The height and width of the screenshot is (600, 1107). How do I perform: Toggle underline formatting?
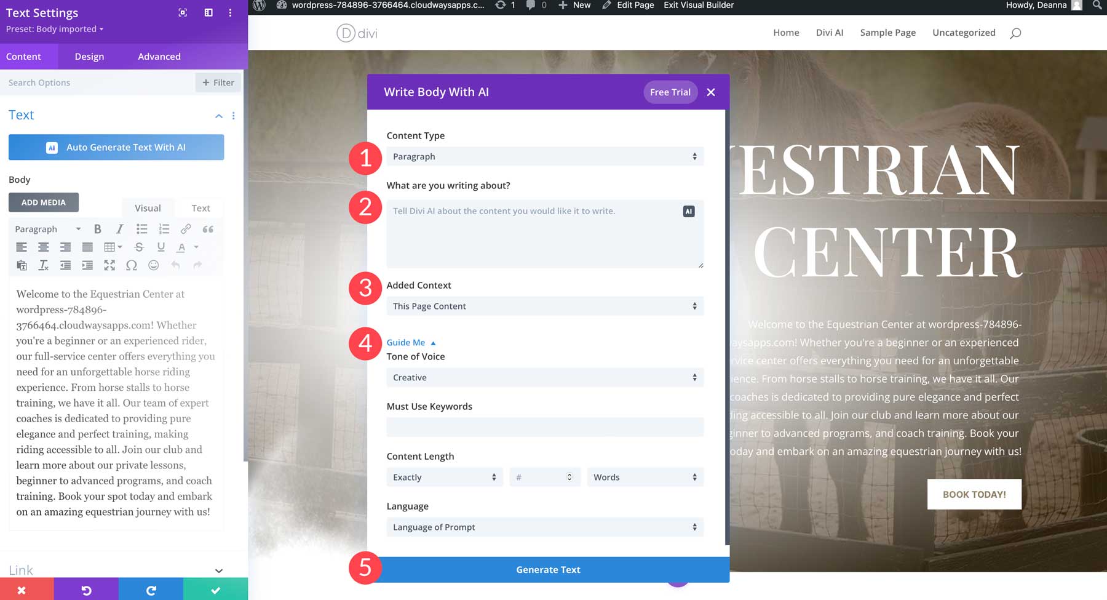pos(161,247)
